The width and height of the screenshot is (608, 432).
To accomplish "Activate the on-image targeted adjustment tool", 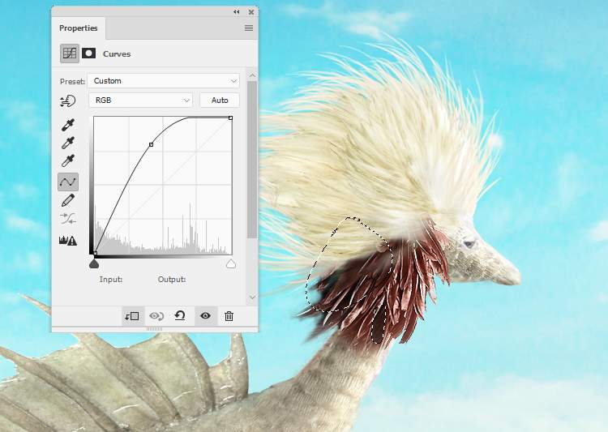I will [68, 101].
